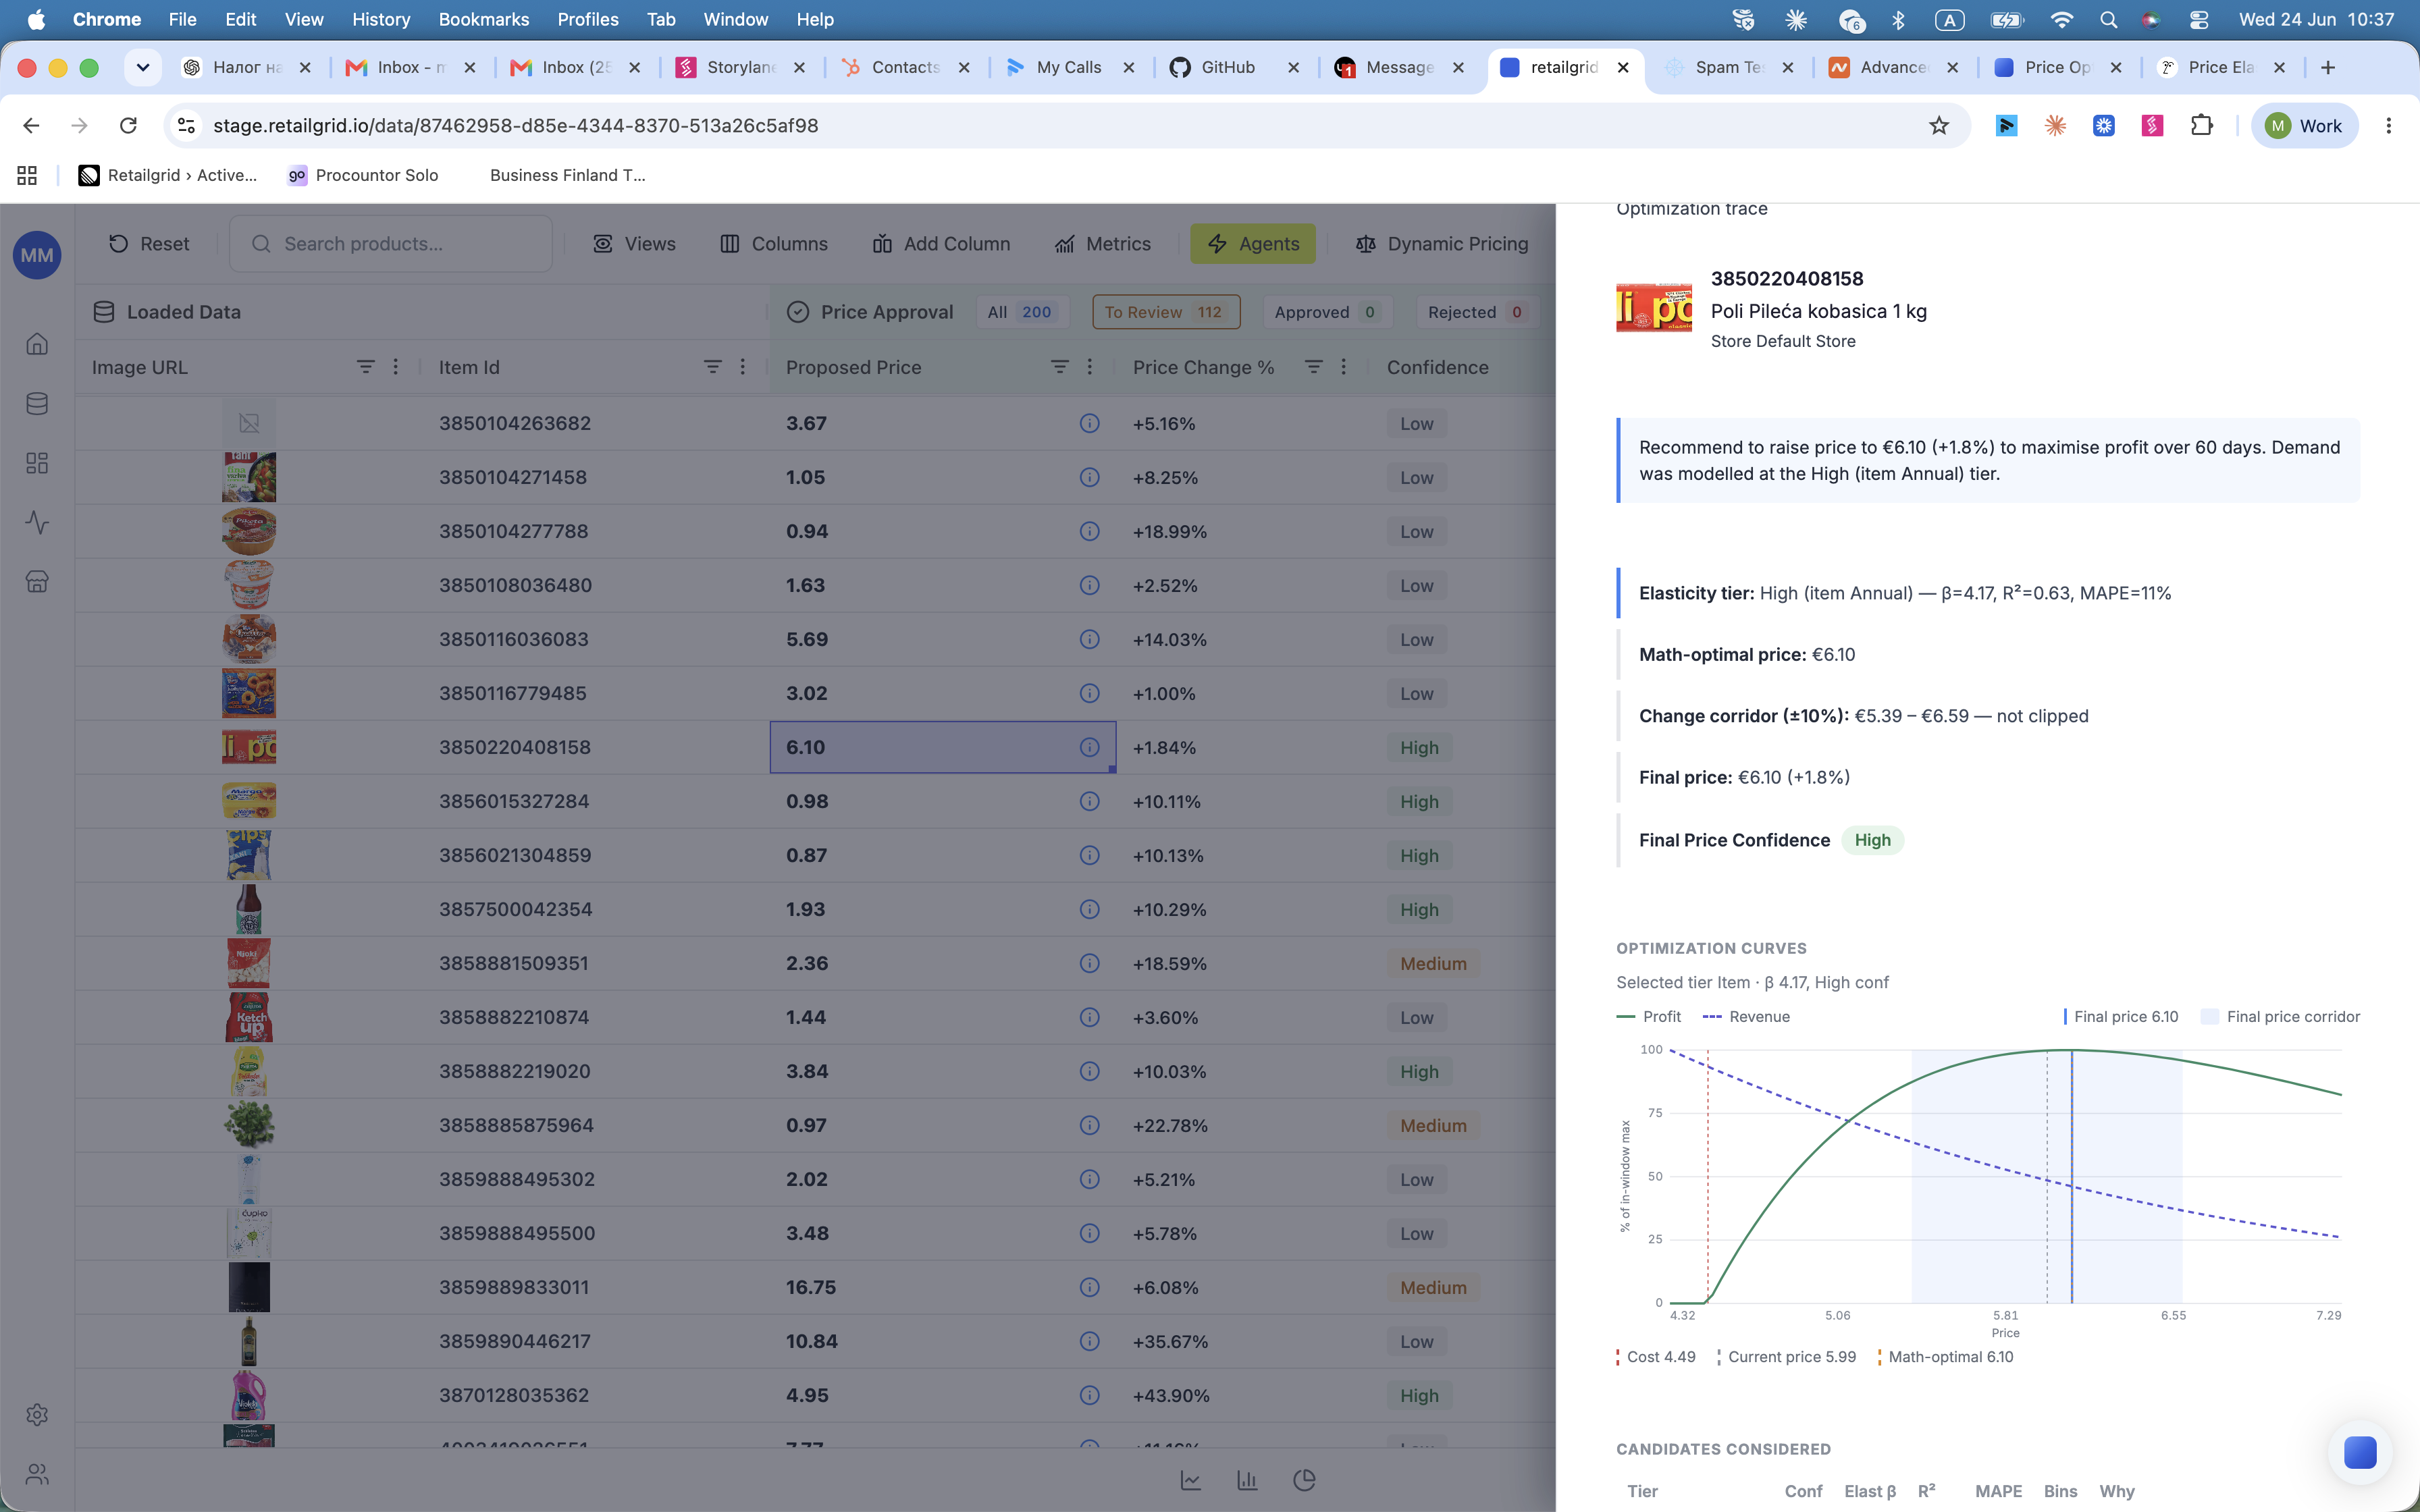The width and height of the screenshot is (2420, 1512).
Task: Open Price Change % column options menu
Action: 1344,367
